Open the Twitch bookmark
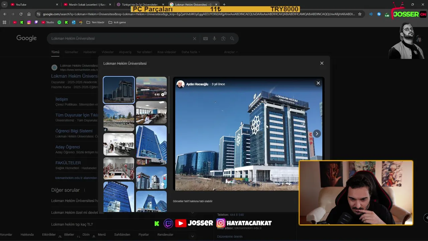This screenshot has width=428, height=241. point(36,22)
